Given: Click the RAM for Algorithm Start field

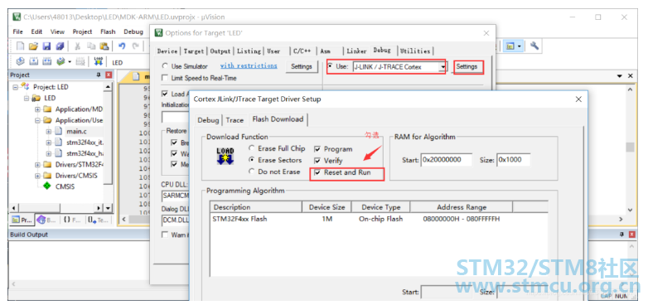Looking at the screenshot, I should (x=446, y=160).
